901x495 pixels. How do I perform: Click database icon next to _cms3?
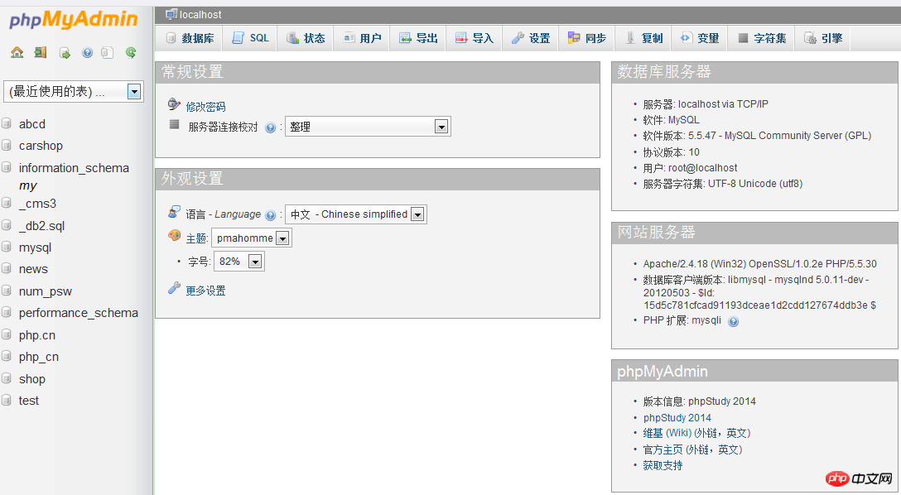click(x=7, y=203)
